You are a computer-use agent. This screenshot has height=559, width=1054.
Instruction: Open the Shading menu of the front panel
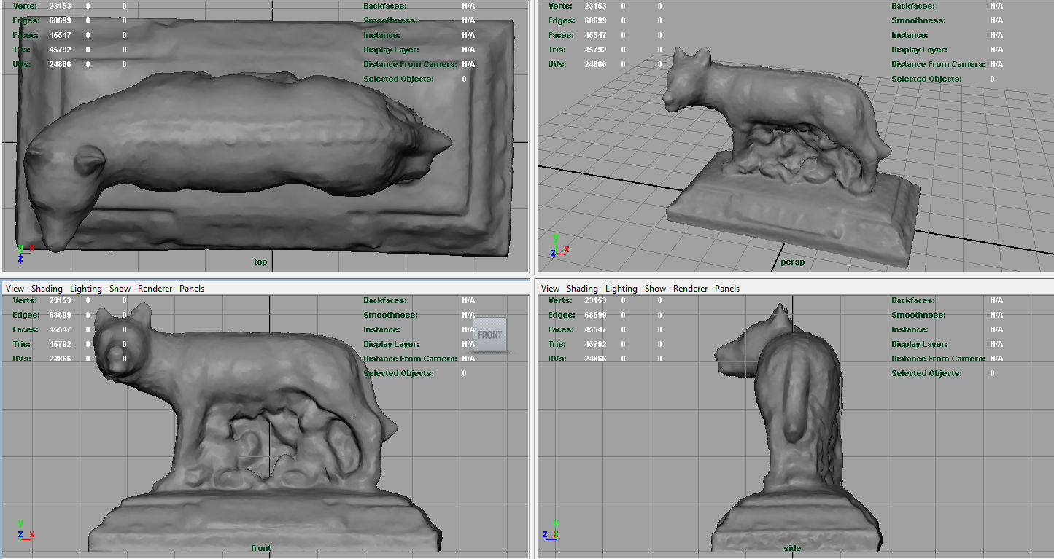[x=47, y=289]
